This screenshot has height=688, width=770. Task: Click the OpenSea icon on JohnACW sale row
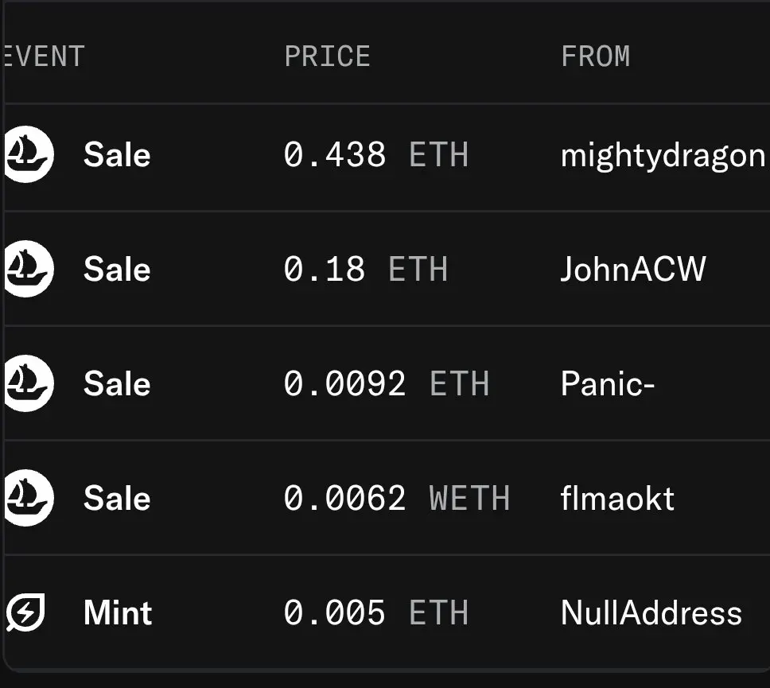pos(29,269)
